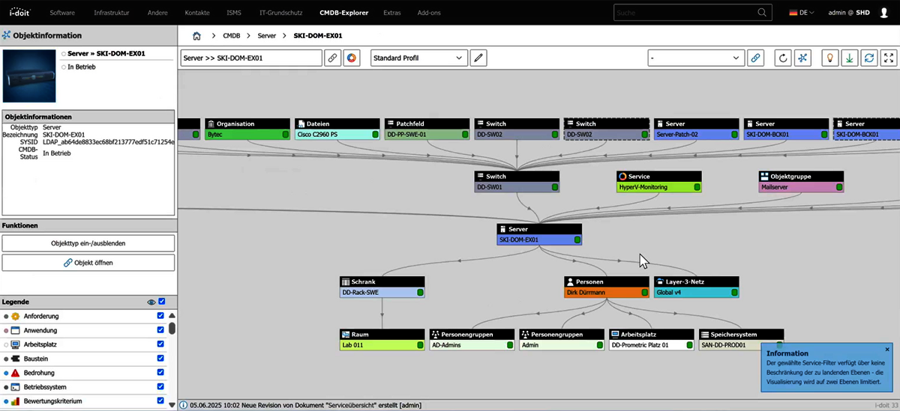Click the object field 'Server >> SKI-DOM-EX01'
This screenshot has height=411, width=900.
(x=251, y=58)
